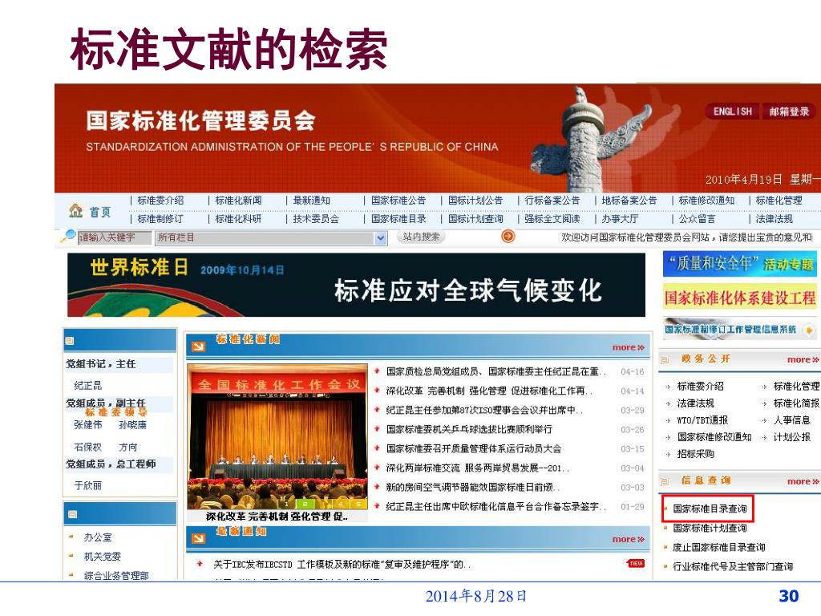Viewport: 821px width, 616px height.
Task: Click 人事信息 link
Action: (791, 420)
